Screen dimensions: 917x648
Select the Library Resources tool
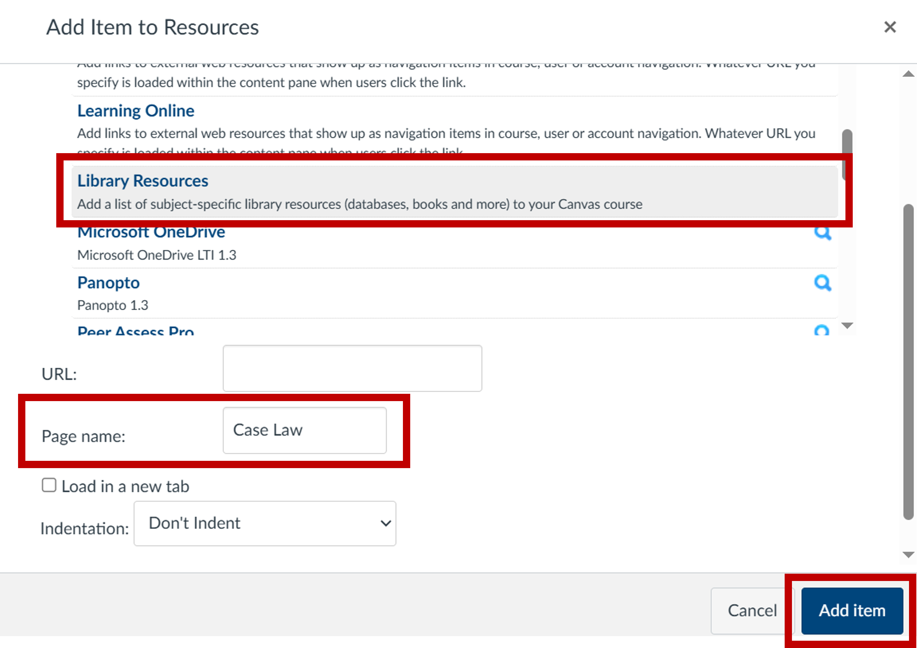(x=142, y=181)
